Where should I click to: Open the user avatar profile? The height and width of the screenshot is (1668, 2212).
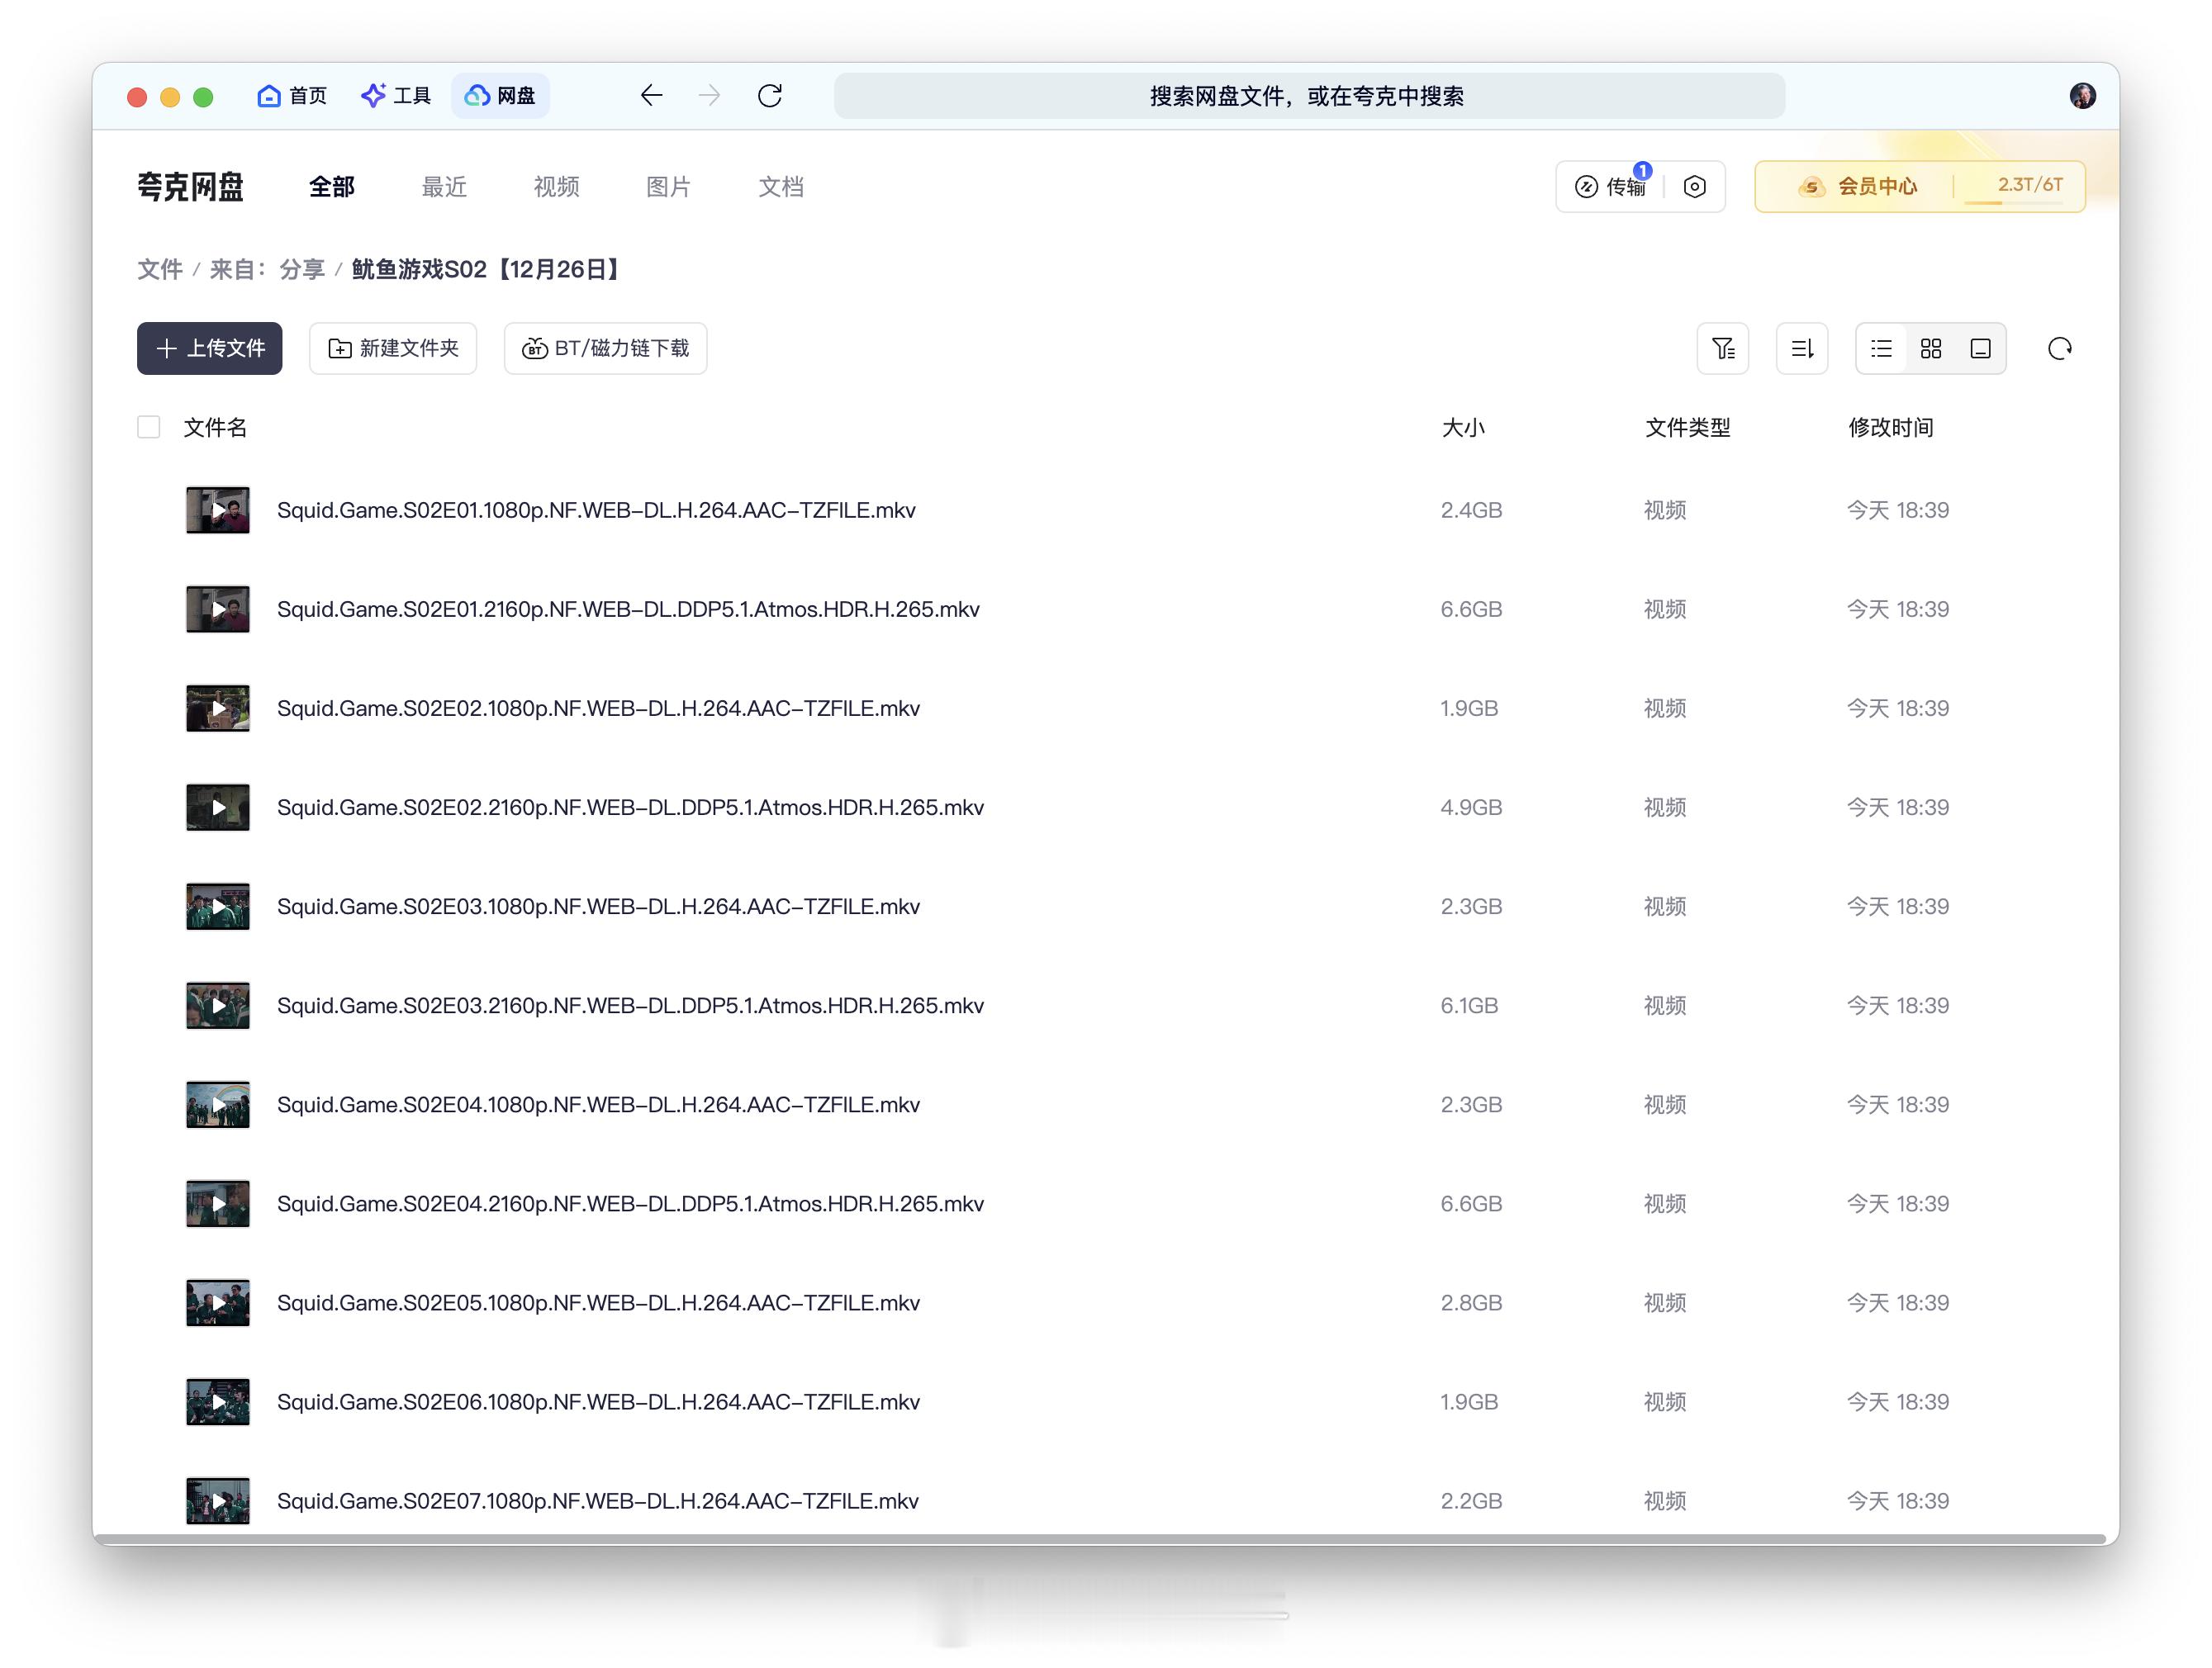pyautogui.click(x=2082, y=96)
